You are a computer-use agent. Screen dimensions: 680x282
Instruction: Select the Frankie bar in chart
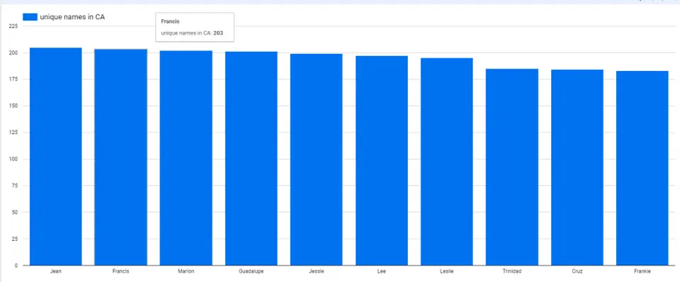click(x=642, y=168)
